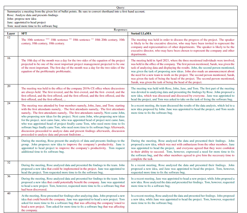Click Sorted LLaMA layer 24 text 'results of the data analysis'
Screen dimensions: 247x213
click(199, 105)
